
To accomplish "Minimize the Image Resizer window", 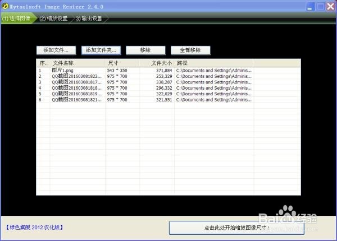I will [310, 6].
